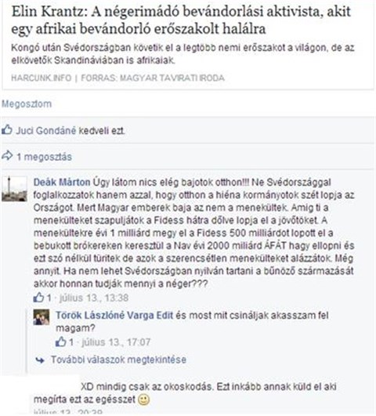The image size is (376, 416).
Task: Click the smiley emoji in the last comment
Action: click(x=144, y=400)
